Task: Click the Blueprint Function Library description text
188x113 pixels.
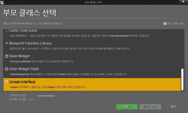Action: coord(70,49)
